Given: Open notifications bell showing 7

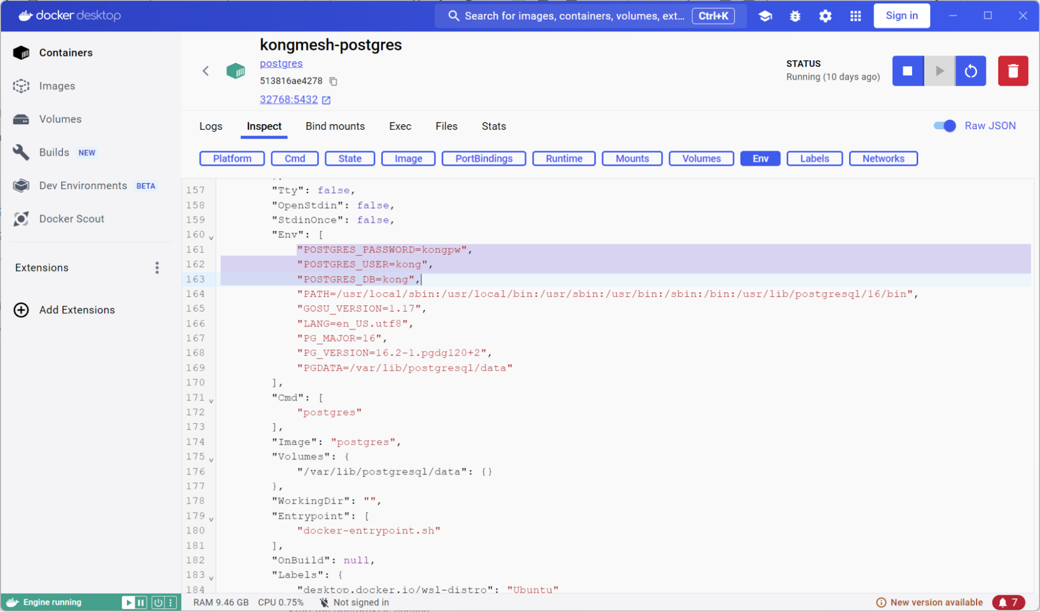Looking at the screenshot, I should tap(1009, 602).
